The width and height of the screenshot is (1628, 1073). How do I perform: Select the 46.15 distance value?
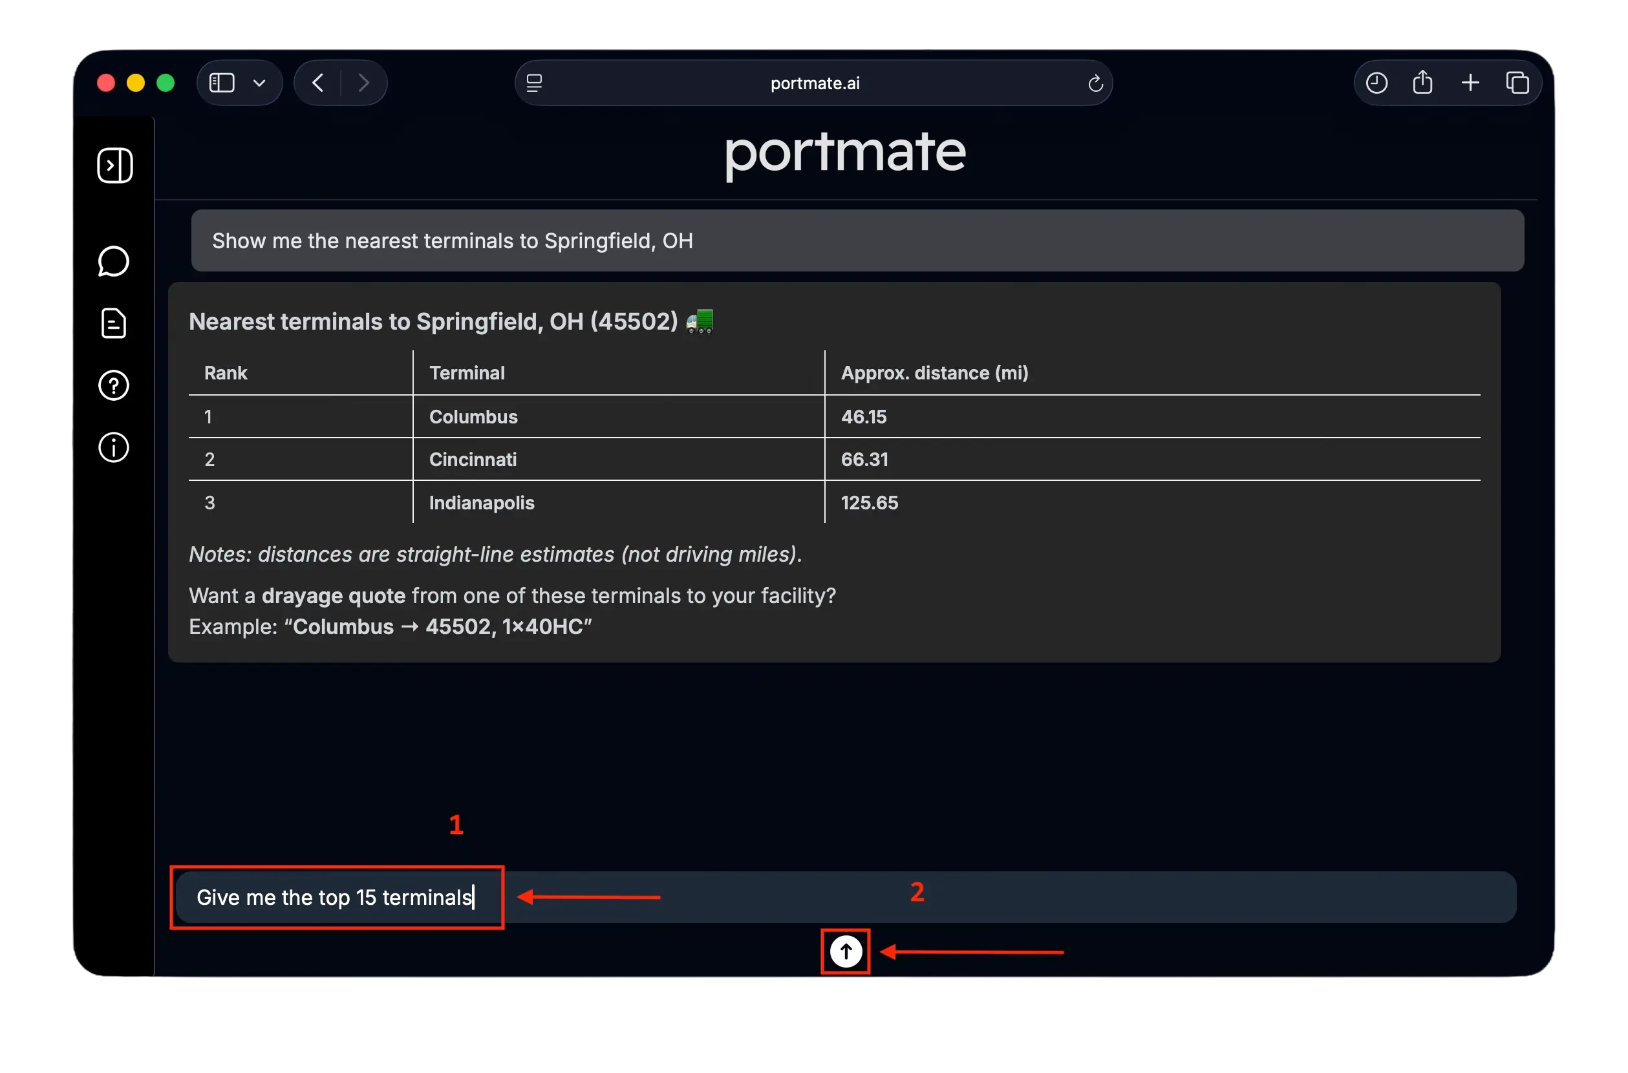click(864, 417)
